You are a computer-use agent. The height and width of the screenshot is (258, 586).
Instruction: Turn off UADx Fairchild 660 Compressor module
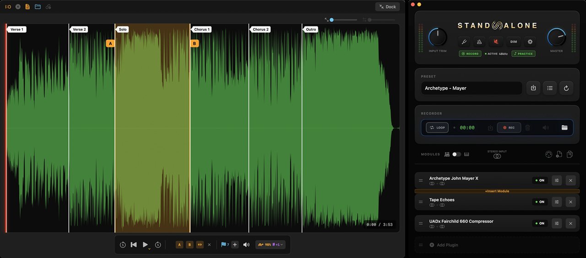[x=540, y=223]
